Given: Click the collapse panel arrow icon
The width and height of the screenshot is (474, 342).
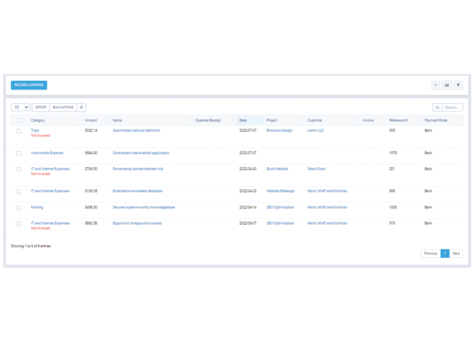Looking at the screenshot, I should [x=436, y=85].
